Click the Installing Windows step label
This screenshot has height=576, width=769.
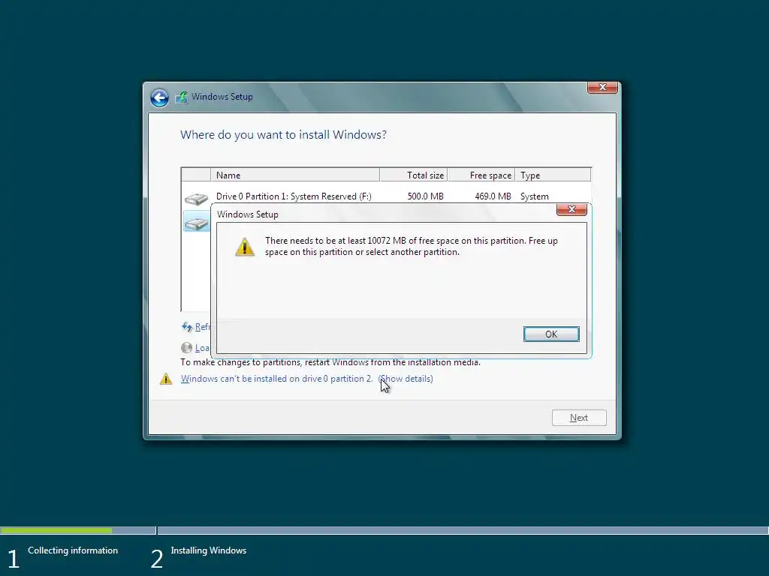[x=209, y=550]
